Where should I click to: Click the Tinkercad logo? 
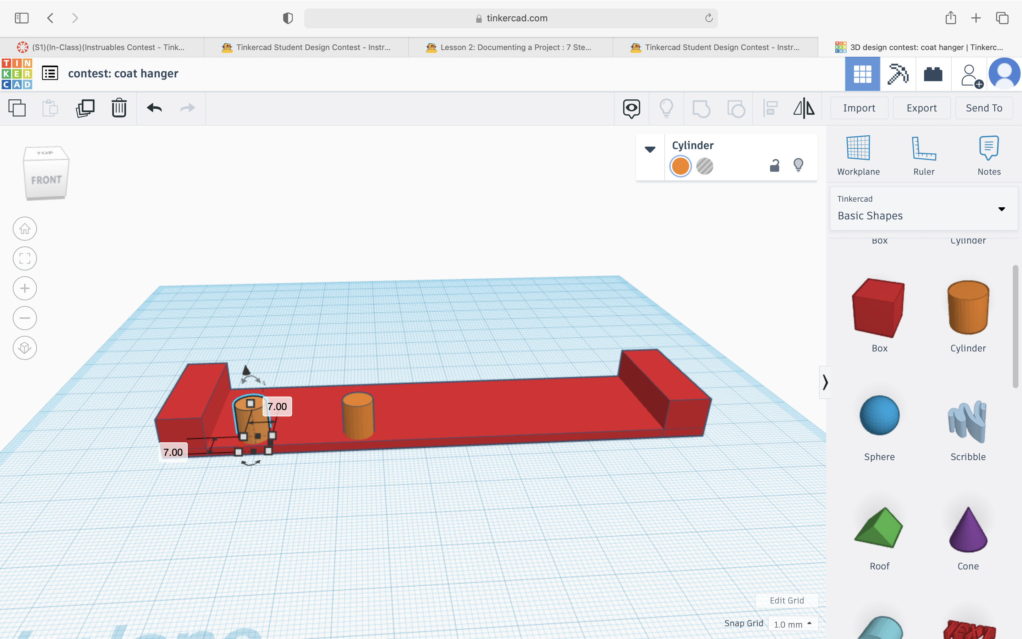[x=17, y=74]
